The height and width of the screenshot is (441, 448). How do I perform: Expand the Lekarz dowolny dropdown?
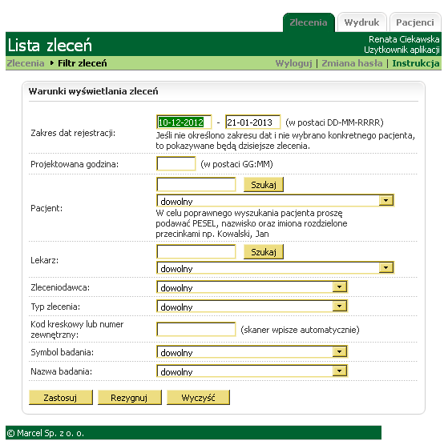(x=275, y=268)
